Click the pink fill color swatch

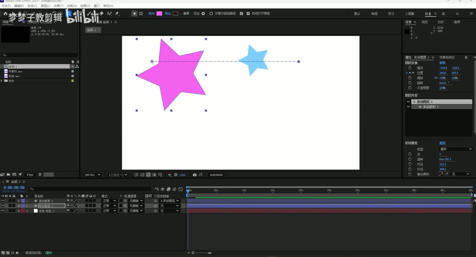(x=159, y=13)
